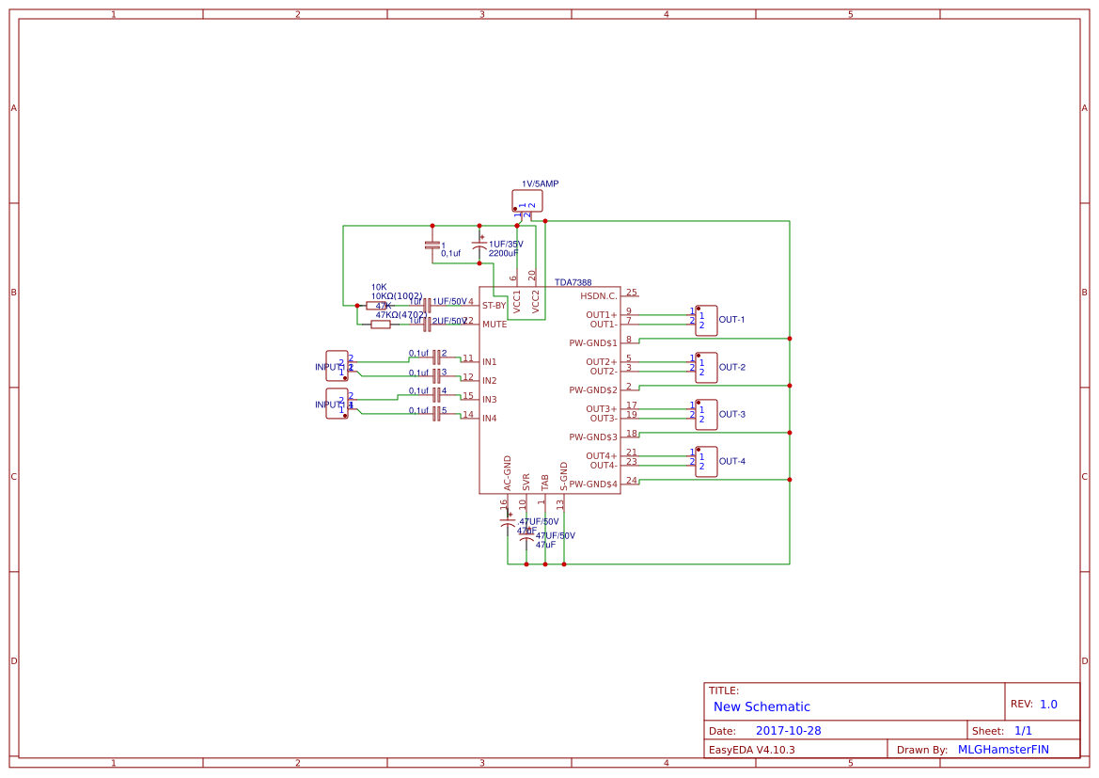Select the 10K resistor symbol

(x=375, y=305)
